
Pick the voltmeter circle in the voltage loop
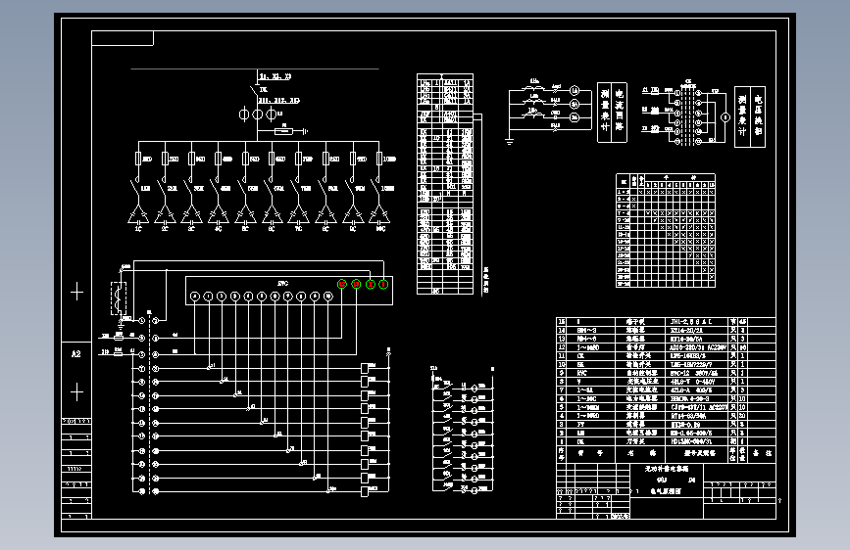pos(725,116)
